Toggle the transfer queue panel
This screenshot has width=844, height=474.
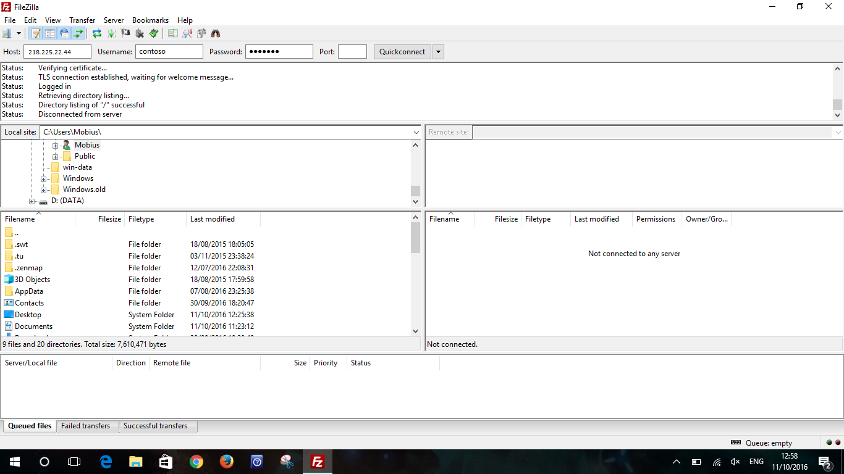78,33
